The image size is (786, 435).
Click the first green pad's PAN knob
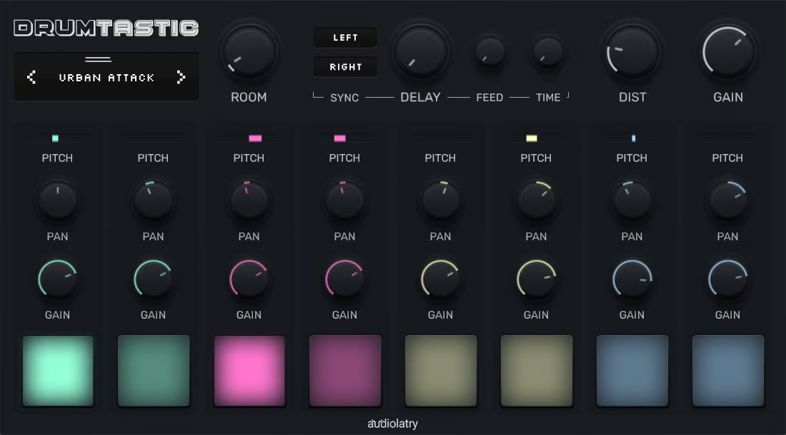click(x=58, y=200)
